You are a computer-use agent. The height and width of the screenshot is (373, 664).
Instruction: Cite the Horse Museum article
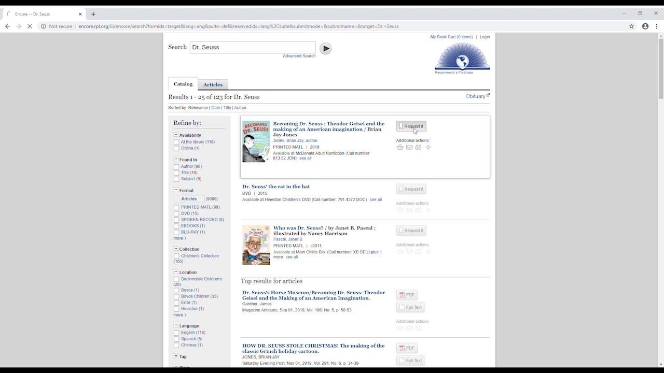pyautogui.click(x=418, y=328)
